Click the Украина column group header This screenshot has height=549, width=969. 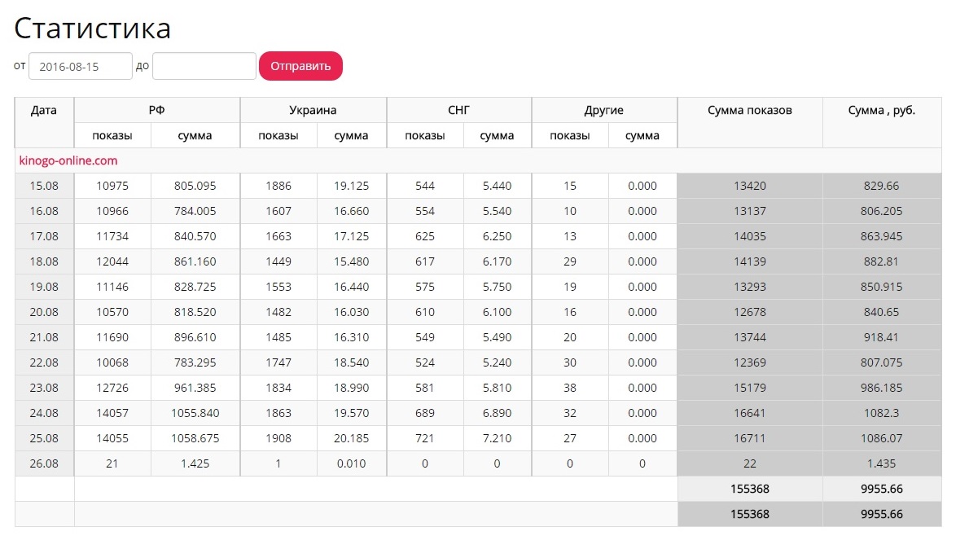[313, 111]
